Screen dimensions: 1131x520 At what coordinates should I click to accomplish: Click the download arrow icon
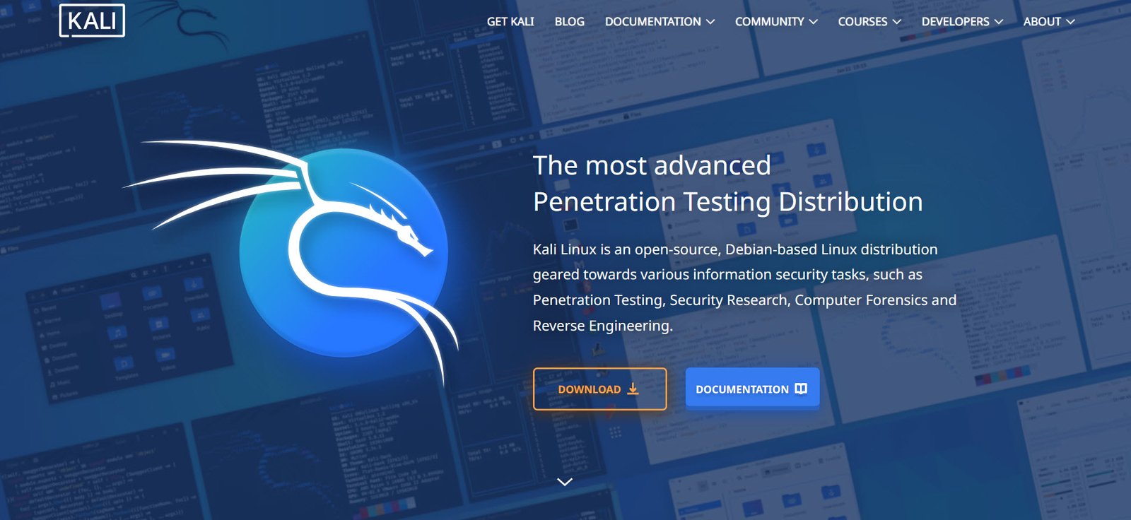pos(633,389)
